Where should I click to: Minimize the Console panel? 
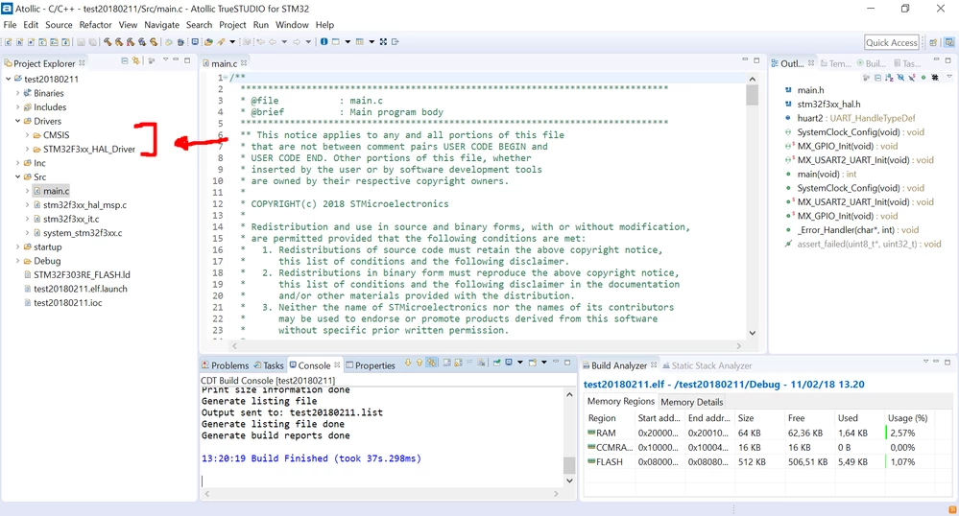[556, 362]
